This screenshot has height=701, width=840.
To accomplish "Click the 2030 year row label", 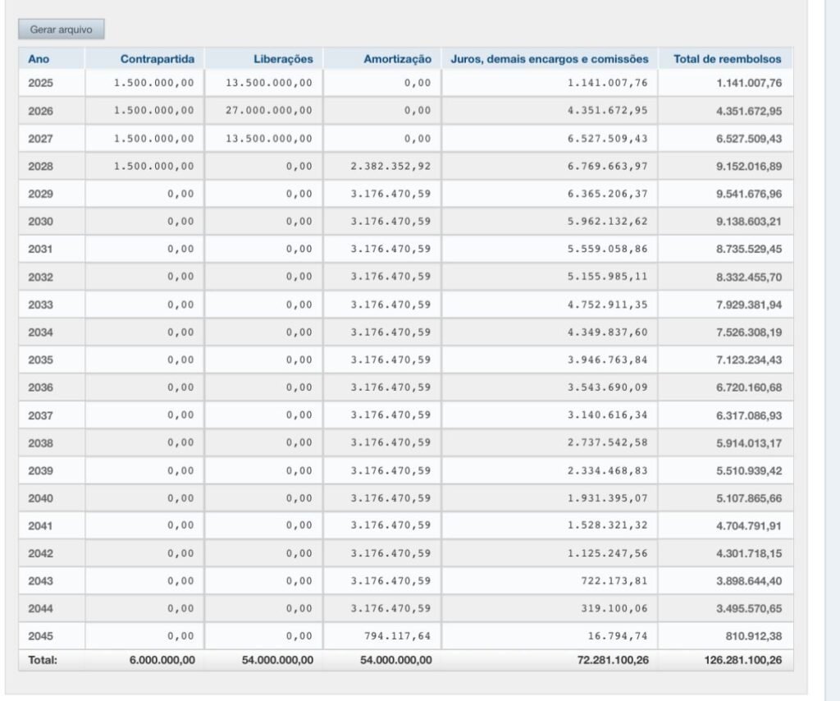I will coord(40,222).
